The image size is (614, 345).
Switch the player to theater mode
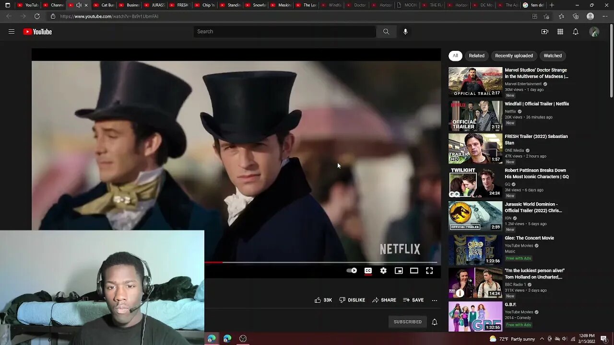414,271
